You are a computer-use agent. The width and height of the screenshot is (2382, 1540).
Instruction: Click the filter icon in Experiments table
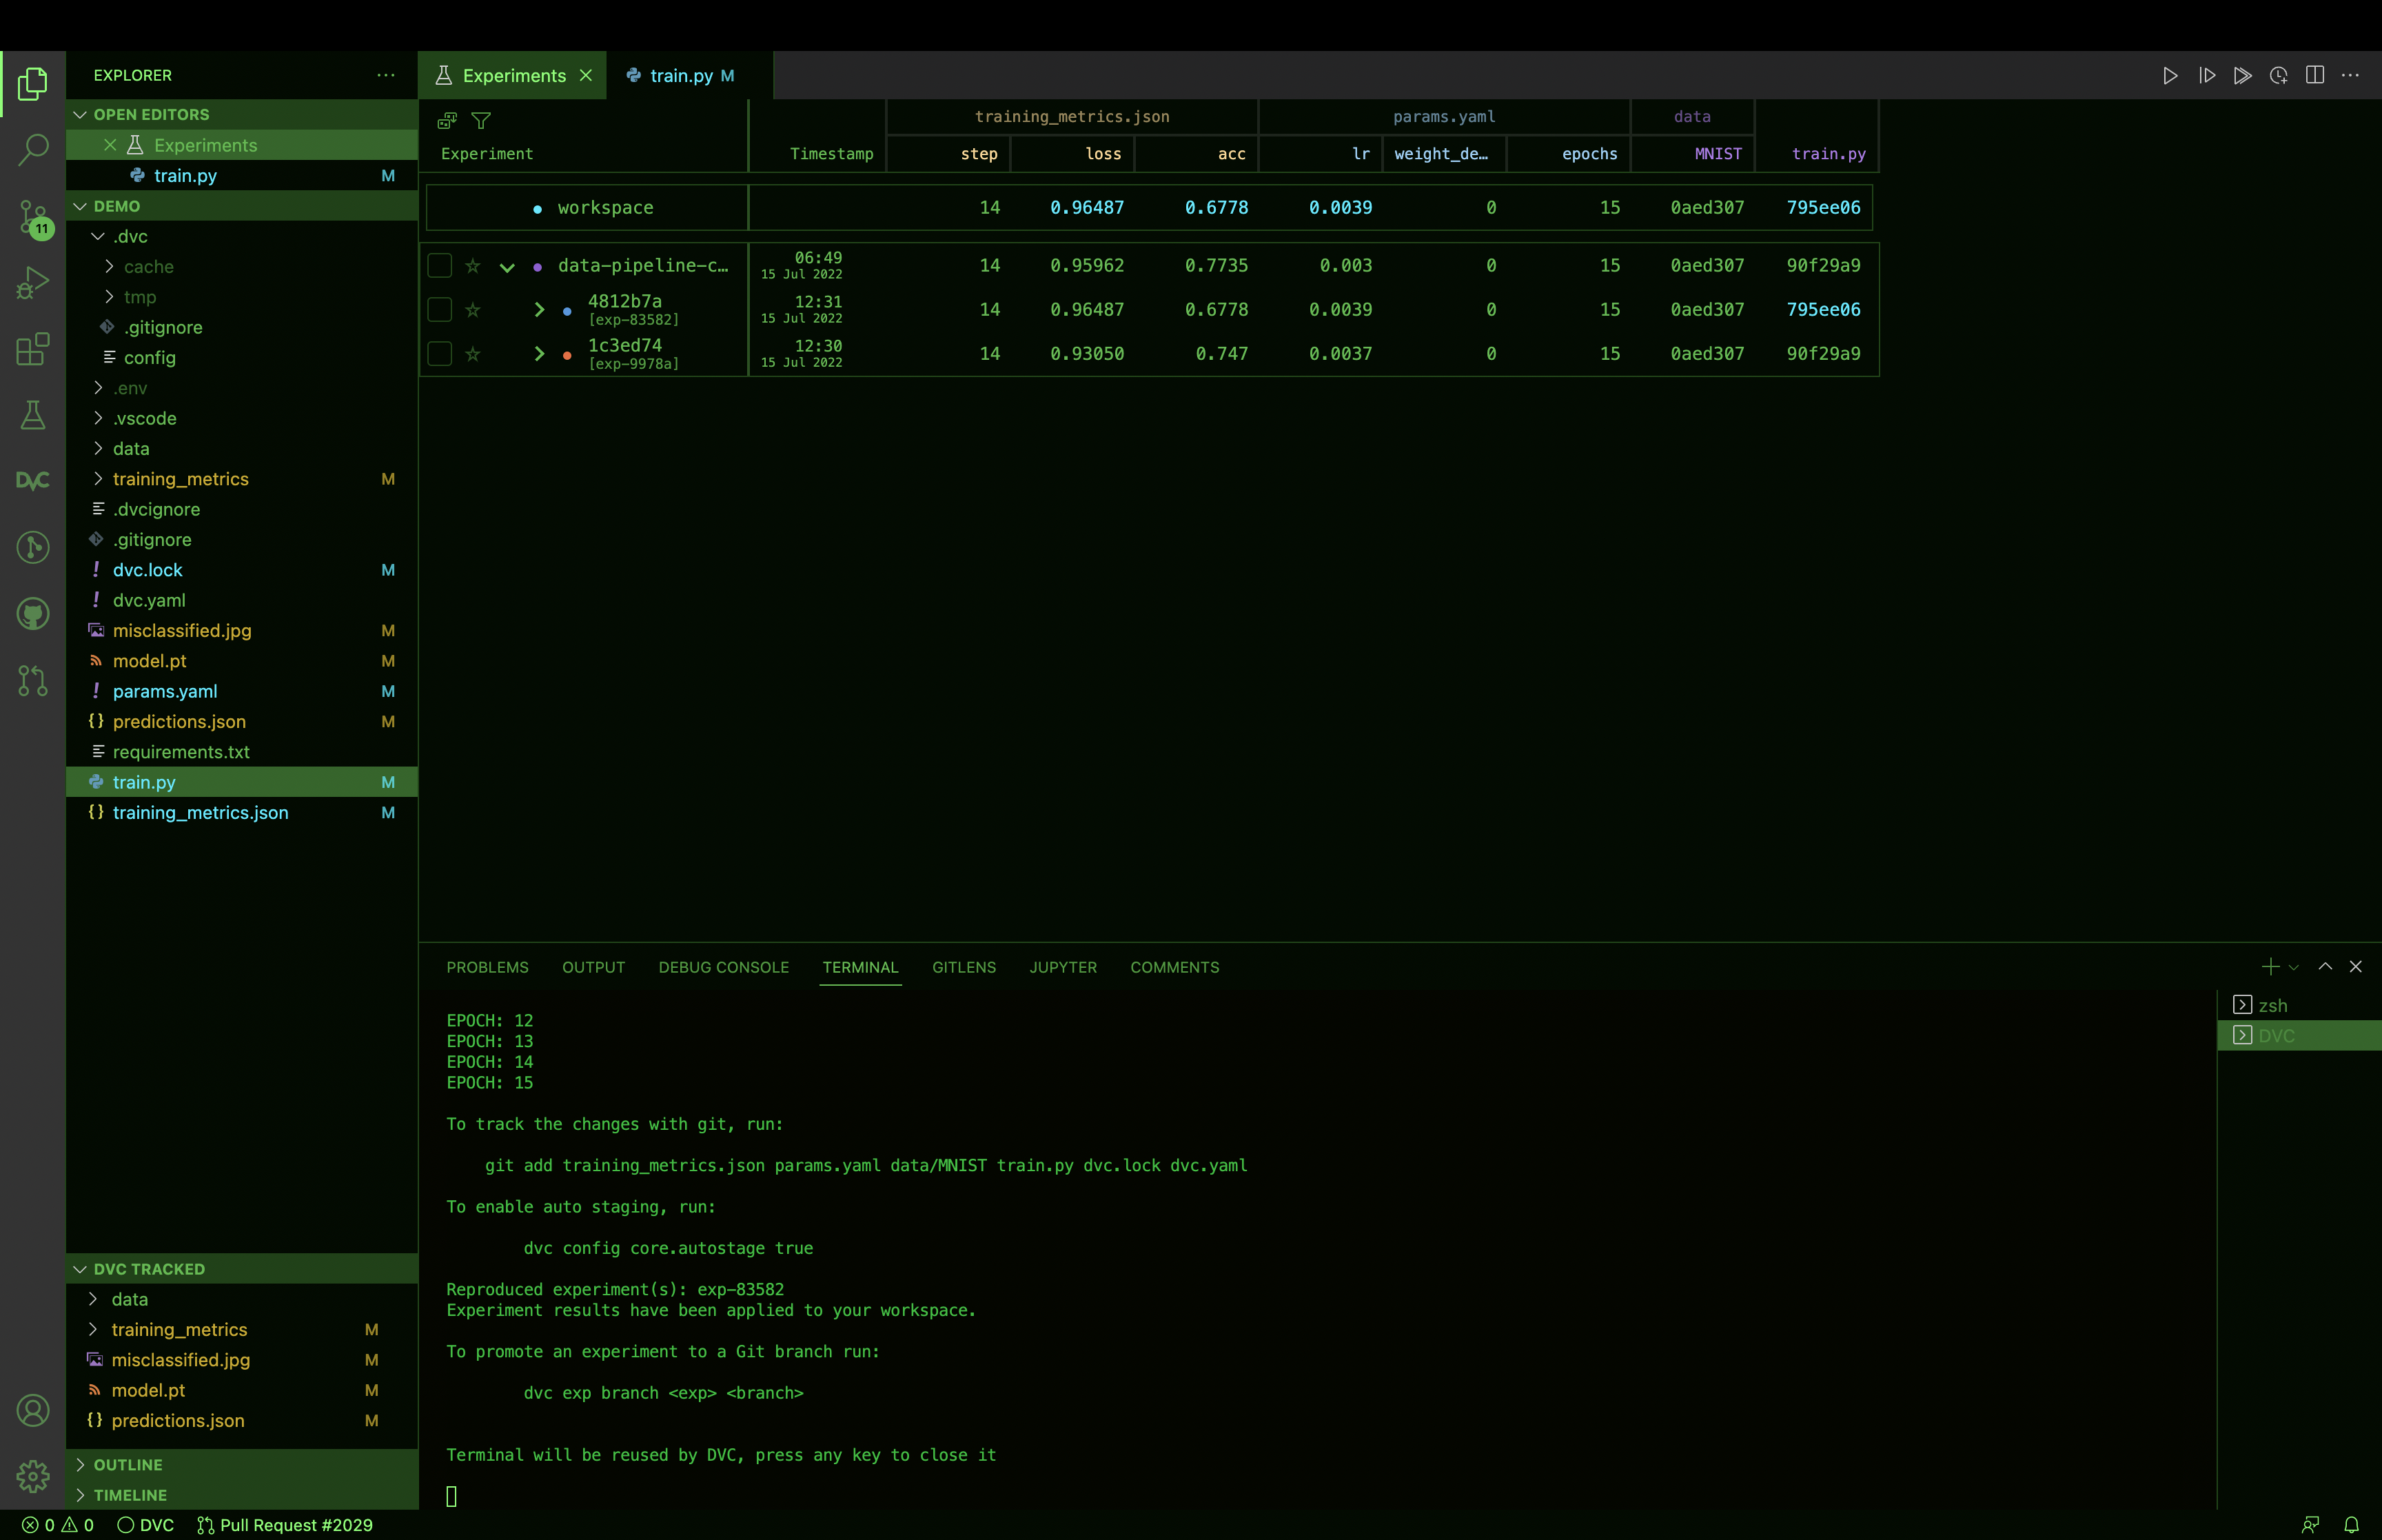[481, 121]
